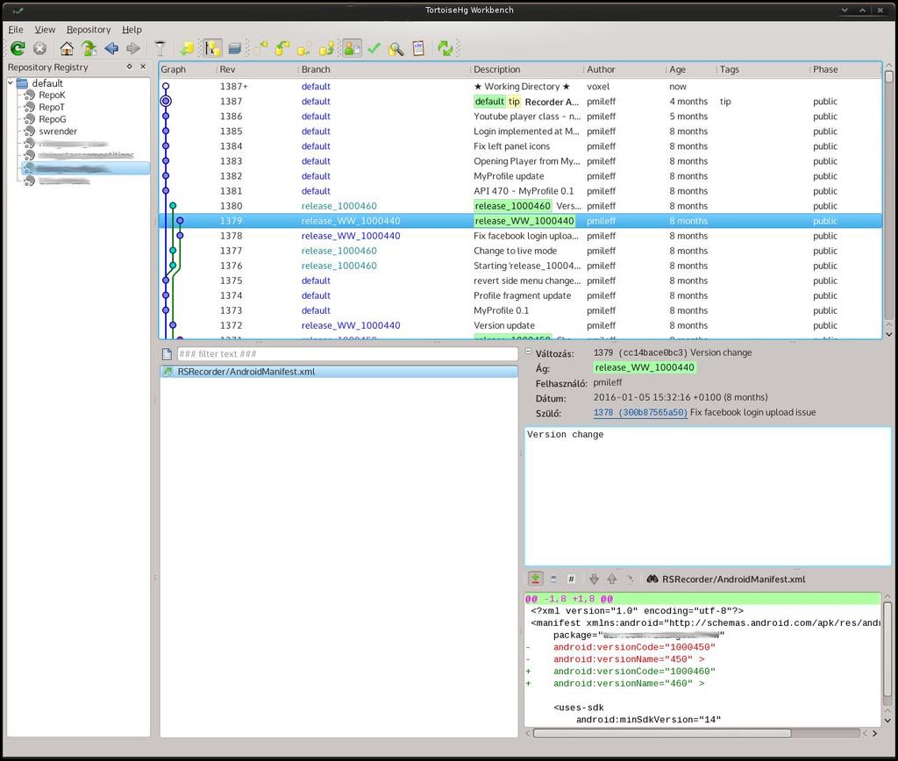
Task: Toggle the Filter toolbar funnel icon
Action: 160,49
